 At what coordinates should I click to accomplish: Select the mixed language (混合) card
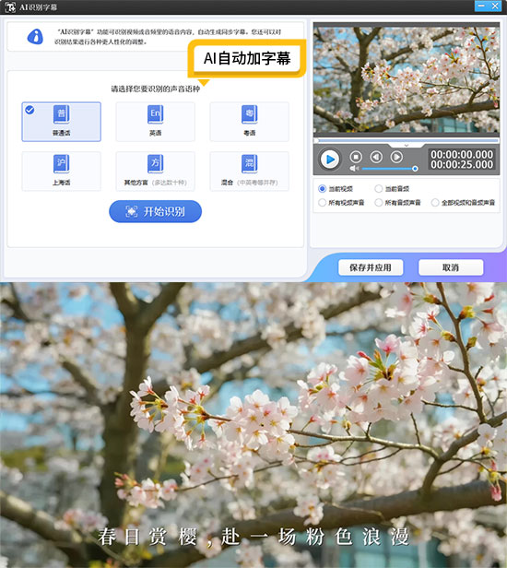pos(250,172)
